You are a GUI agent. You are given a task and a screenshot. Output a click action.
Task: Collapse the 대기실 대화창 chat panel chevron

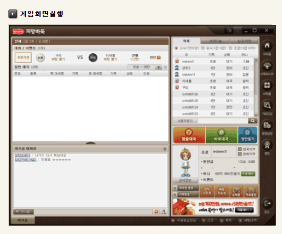point(165,149)
